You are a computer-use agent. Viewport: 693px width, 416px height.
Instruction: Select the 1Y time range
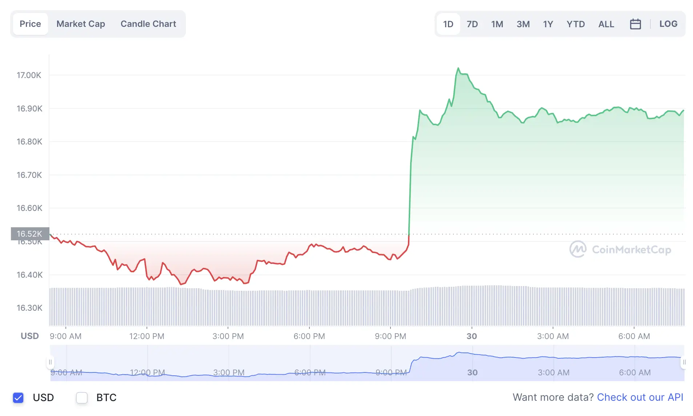pyautogui.click(x=548, y=24)
